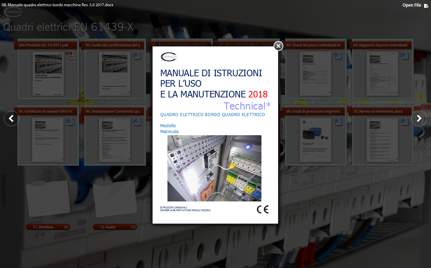The width and height of the screenshot is (431, 268).
Task: Go to the previous document with left arrow
Action: pos(11,119)
